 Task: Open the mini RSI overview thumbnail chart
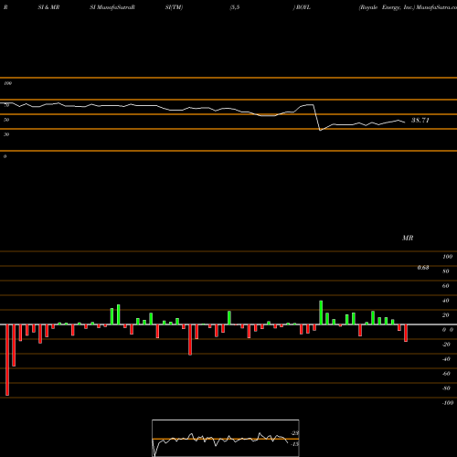[226, 438]
